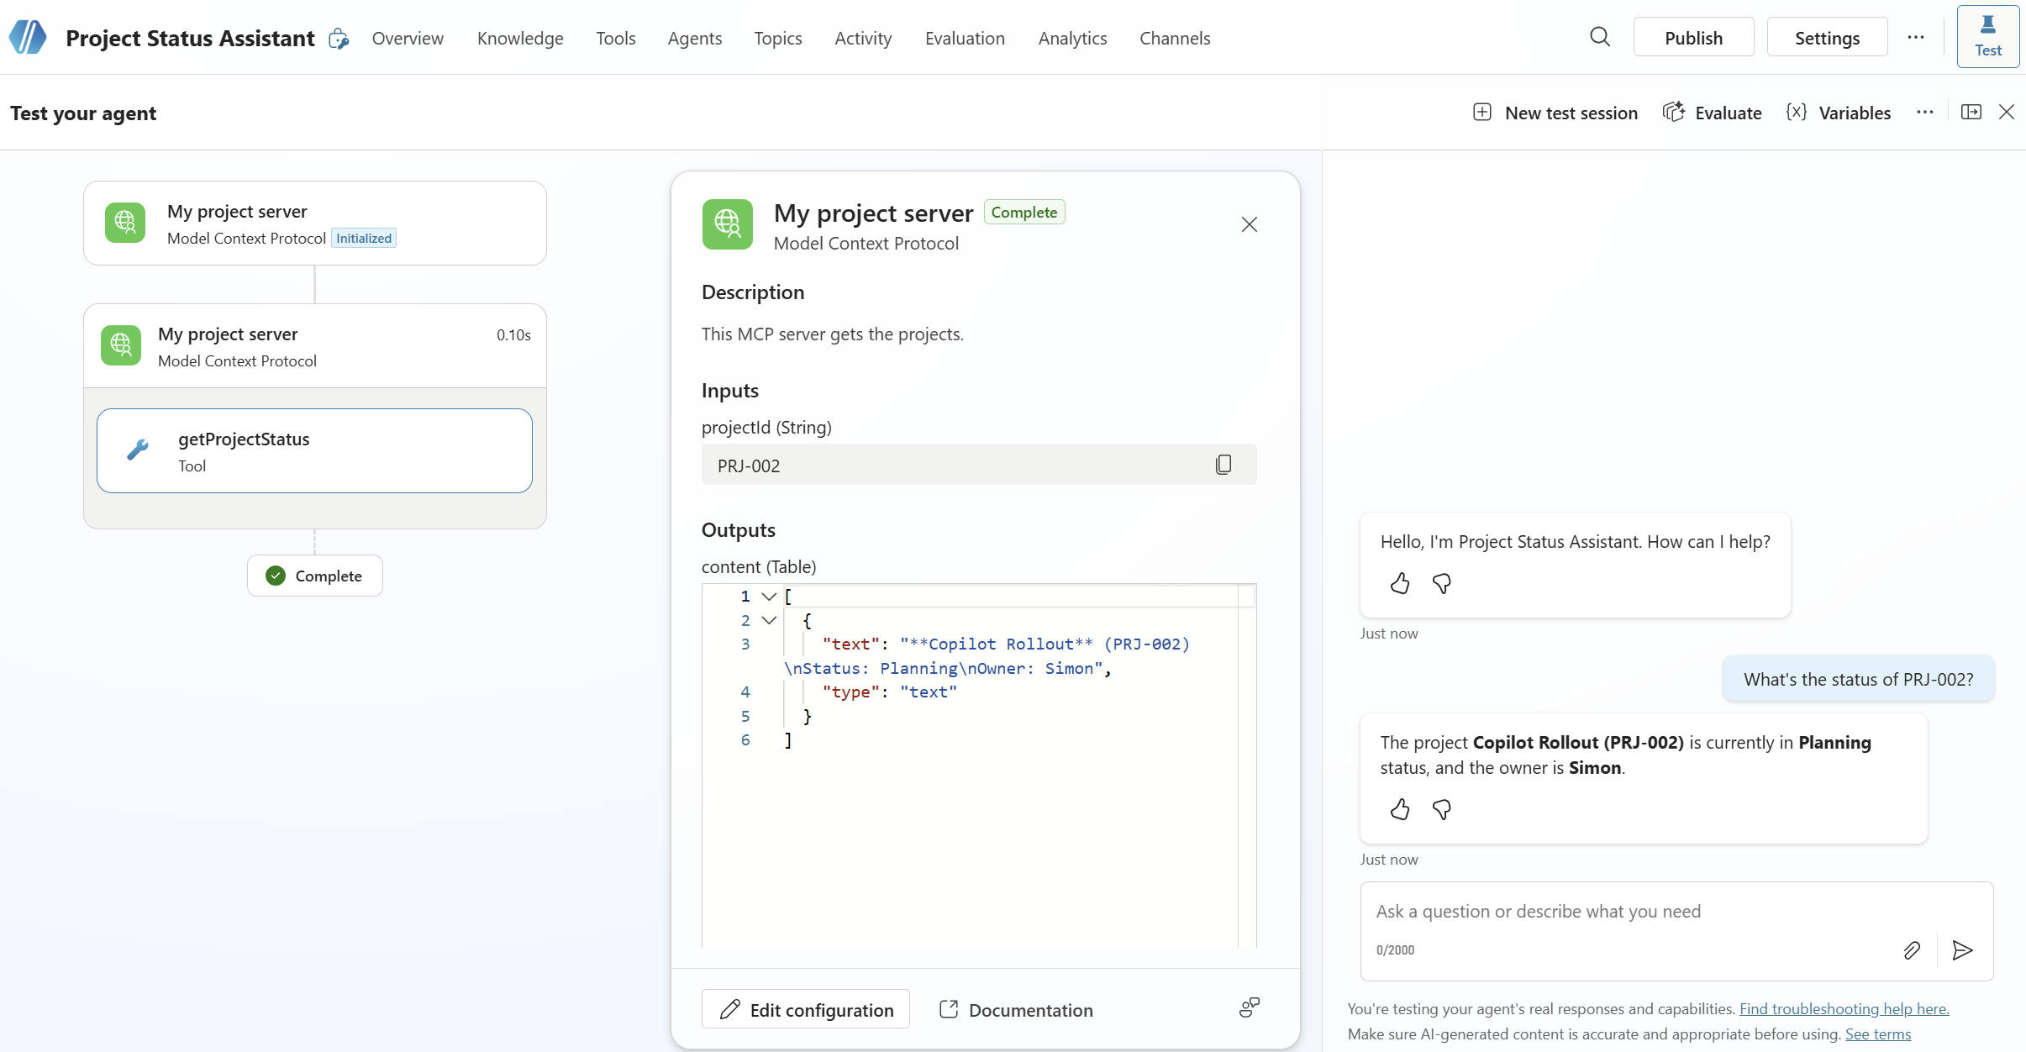
Task: Copy the projectId input value
Action: tap(1223, 465)
